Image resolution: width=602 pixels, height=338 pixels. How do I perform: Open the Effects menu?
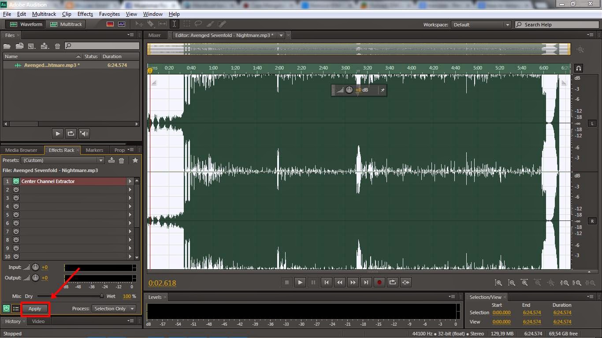coord(85,14)
